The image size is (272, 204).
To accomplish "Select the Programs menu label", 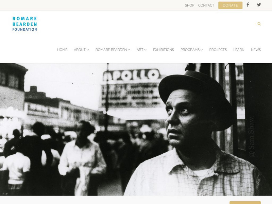I will tap(190, 50).
